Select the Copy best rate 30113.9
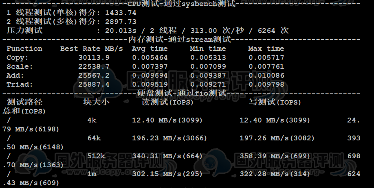Screen dimensions: 374x188 pyautogui.click(x=94, y=57)
